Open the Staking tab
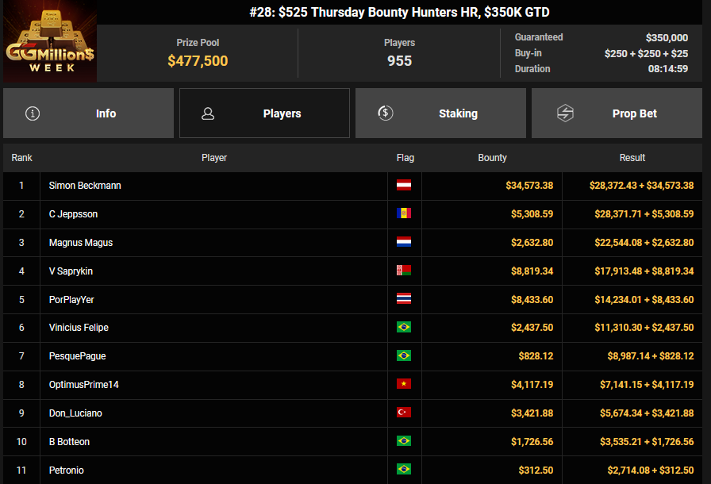 coord(440,113)
